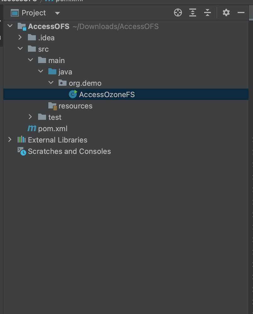The width and height of the screenshot is (253, 314).
Task: Click the Select Opened File crosshair icon
Action: tap(178, 13)
